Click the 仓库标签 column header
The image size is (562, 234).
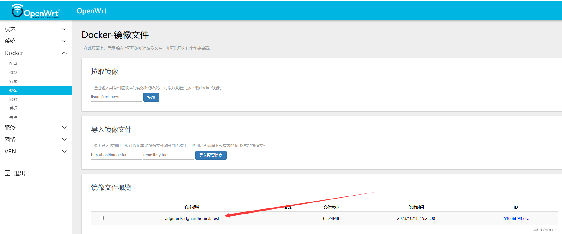coord(192,207)
